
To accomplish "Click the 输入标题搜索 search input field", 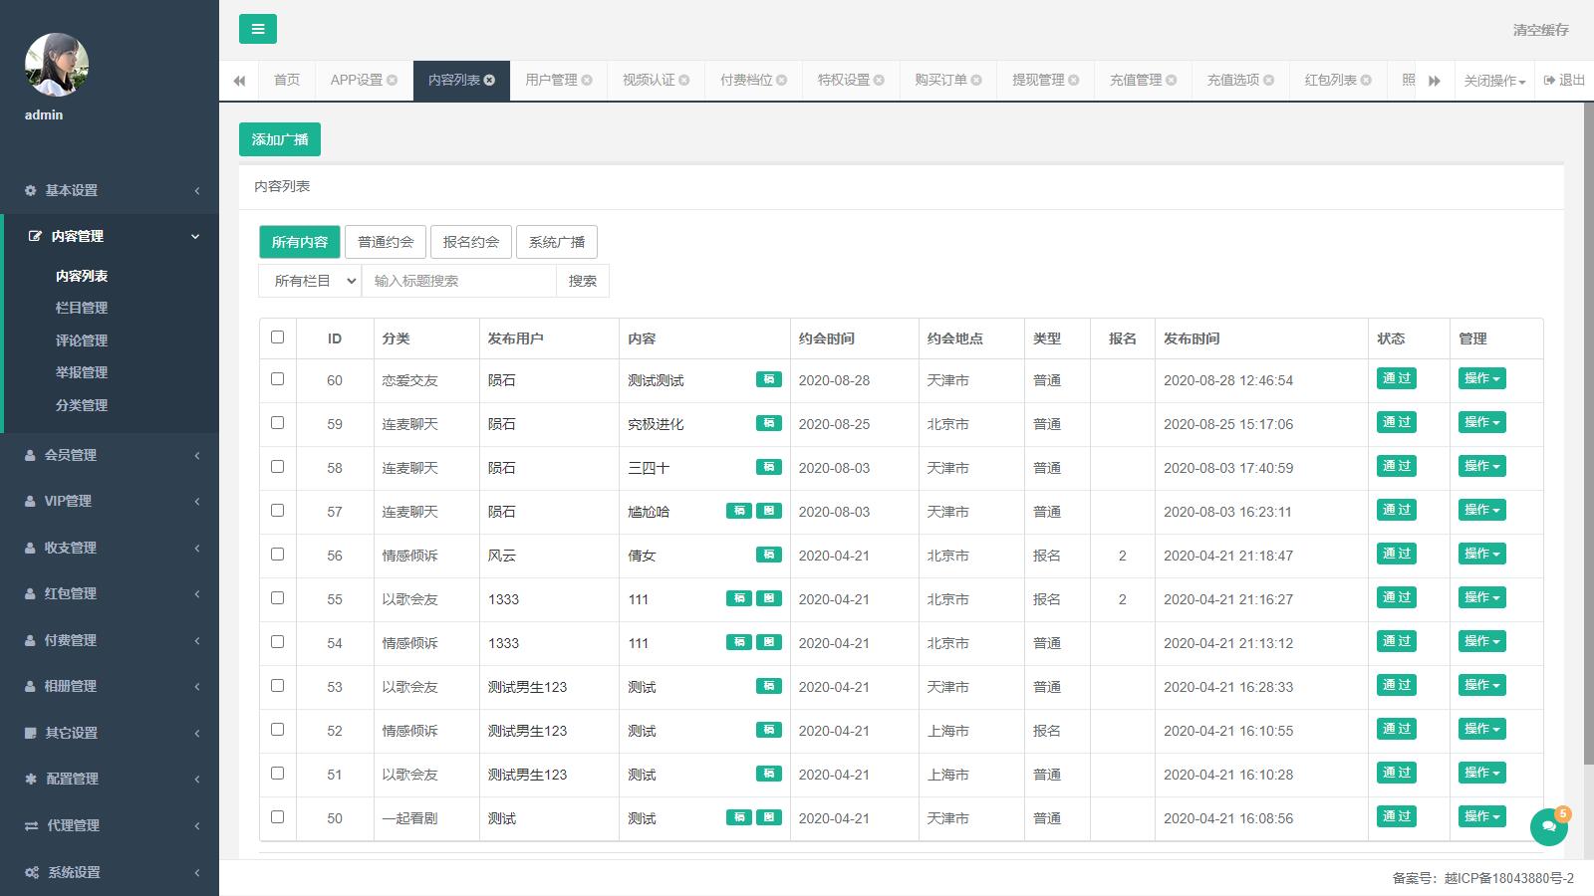I will pyautogui.click(x=458, y=281).
